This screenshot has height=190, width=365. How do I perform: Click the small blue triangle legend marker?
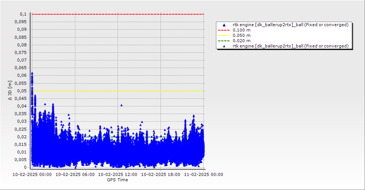[x=224, y=46]
